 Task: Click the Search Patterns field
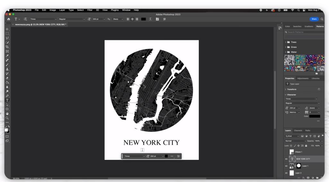tap(304, 32)
